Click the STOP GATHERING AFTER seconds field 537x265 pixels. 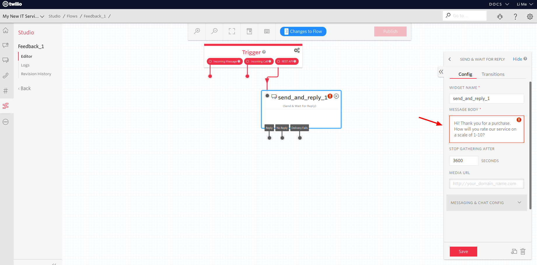coord(463,160)
